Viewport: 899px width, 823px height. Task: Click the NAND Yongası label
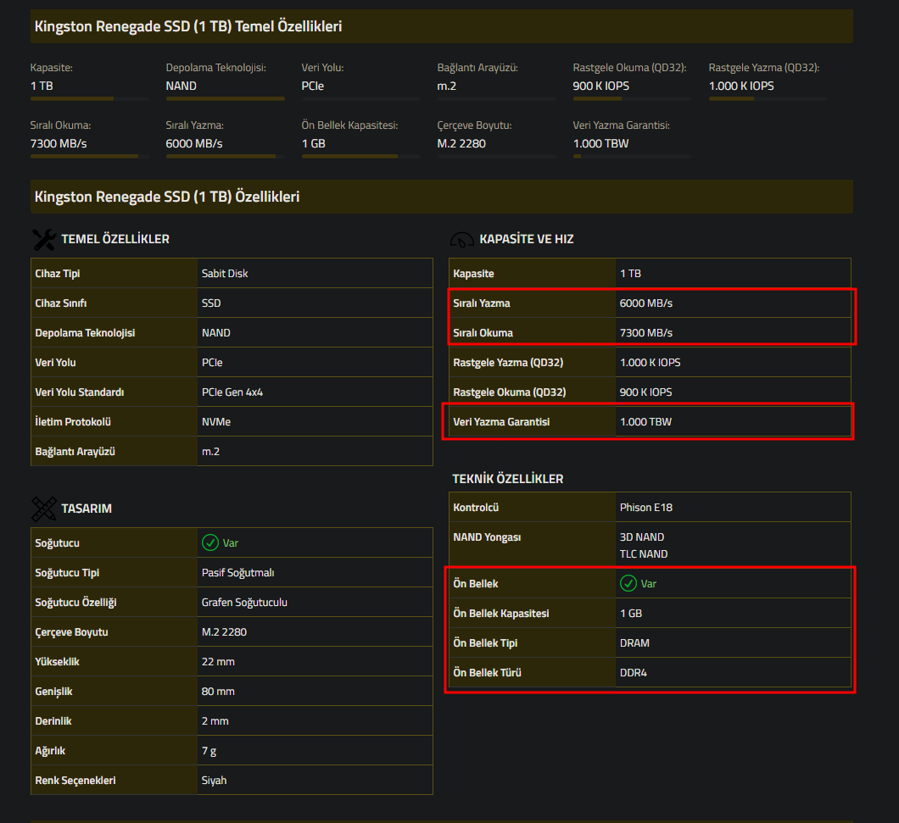tap(487, 537)
